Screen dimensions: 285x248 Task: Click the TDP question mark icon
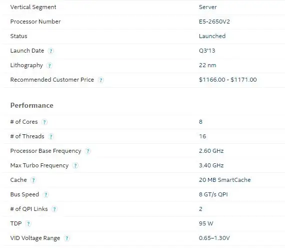(28, 224)
